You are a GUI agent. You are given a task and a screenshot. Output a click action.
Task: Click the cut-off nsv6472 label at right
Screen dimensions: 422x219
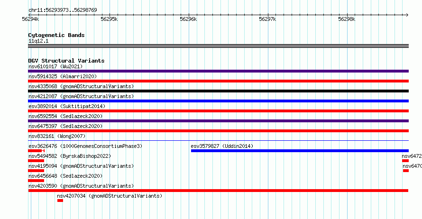412,156
